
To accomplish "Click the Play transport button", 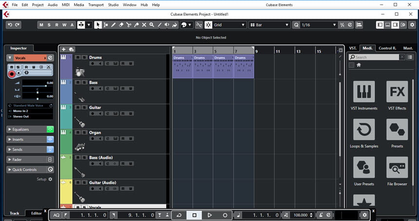I will 209,215.
